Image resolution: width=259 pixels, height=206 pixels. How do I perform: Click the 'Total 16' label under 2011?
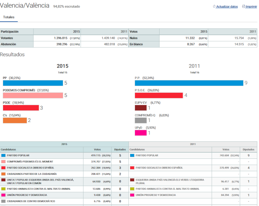coord(194,72)
